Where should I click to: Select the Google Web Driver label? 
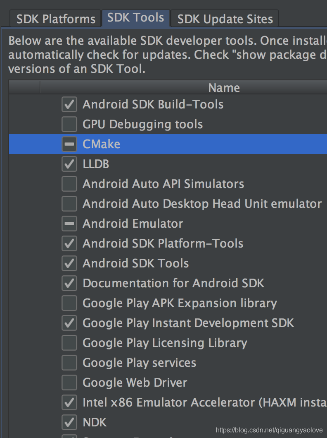click(x=135, y=383)
